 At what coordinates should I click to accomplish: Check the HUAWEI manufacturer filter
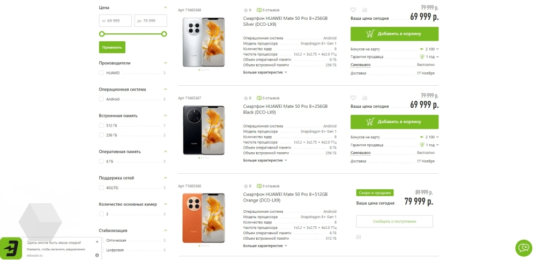[101, 73]
